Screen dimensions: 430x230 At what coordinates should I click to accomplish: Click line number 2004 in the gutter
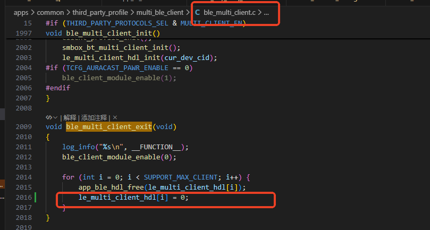point(23,67)
